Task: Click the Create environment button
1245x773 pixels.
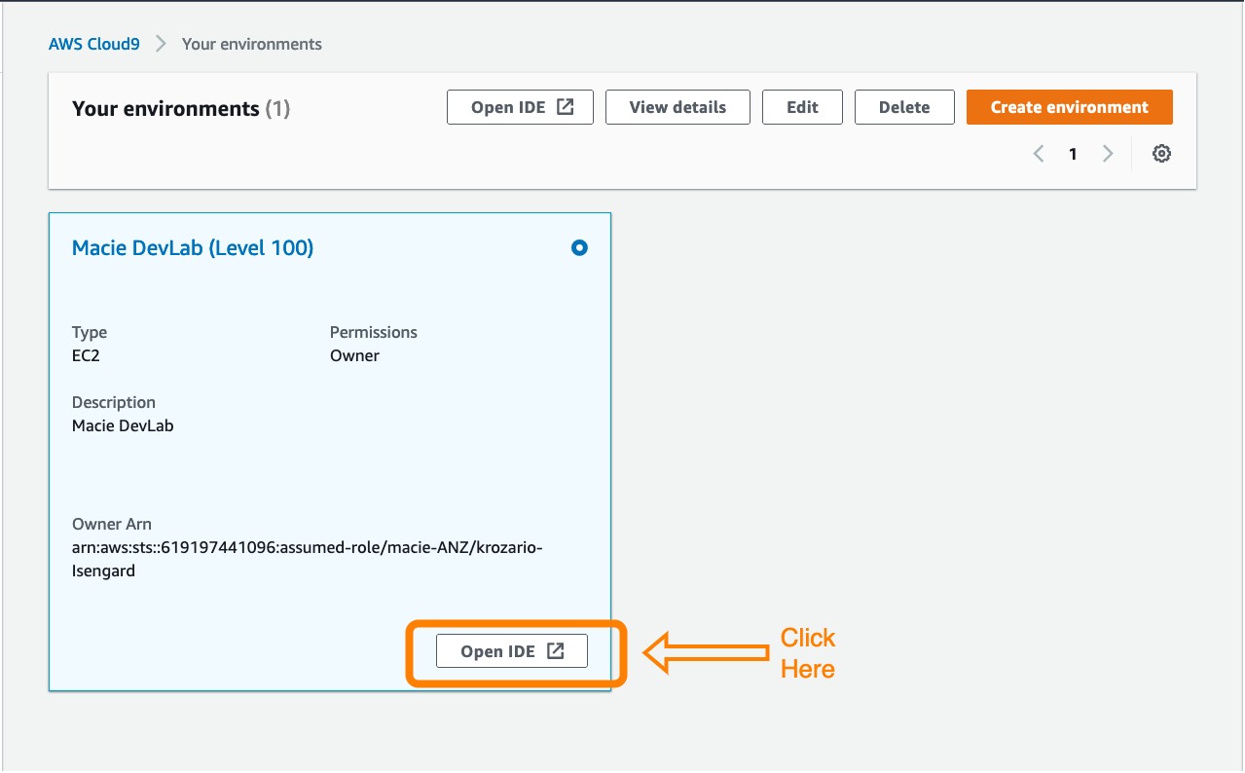Action: (1070, 107)
